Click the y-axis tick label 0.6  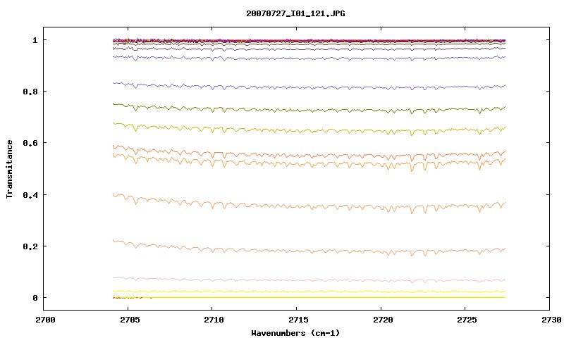click(x=30, y=143)
